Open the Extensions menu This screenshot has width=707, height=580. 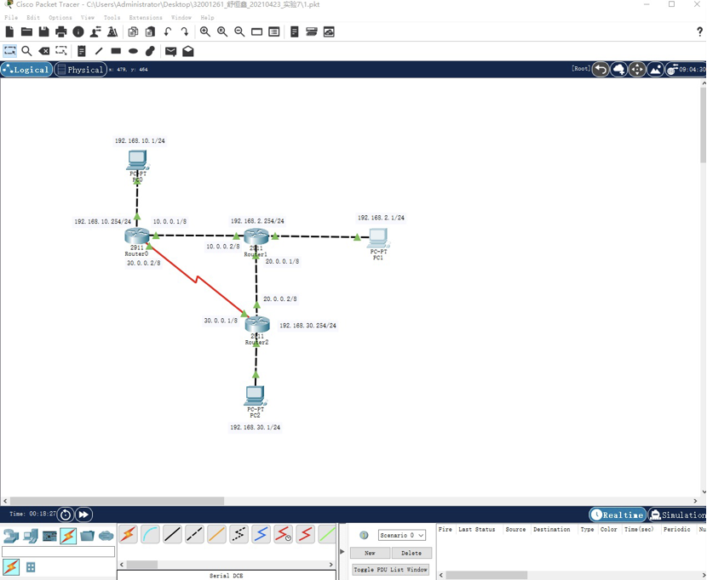pyautogui.click(x=145, y=17)
